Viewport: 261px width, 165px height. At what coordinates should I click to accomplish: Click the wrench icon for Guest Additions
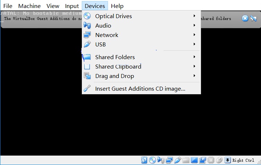(x=87, y=88)
